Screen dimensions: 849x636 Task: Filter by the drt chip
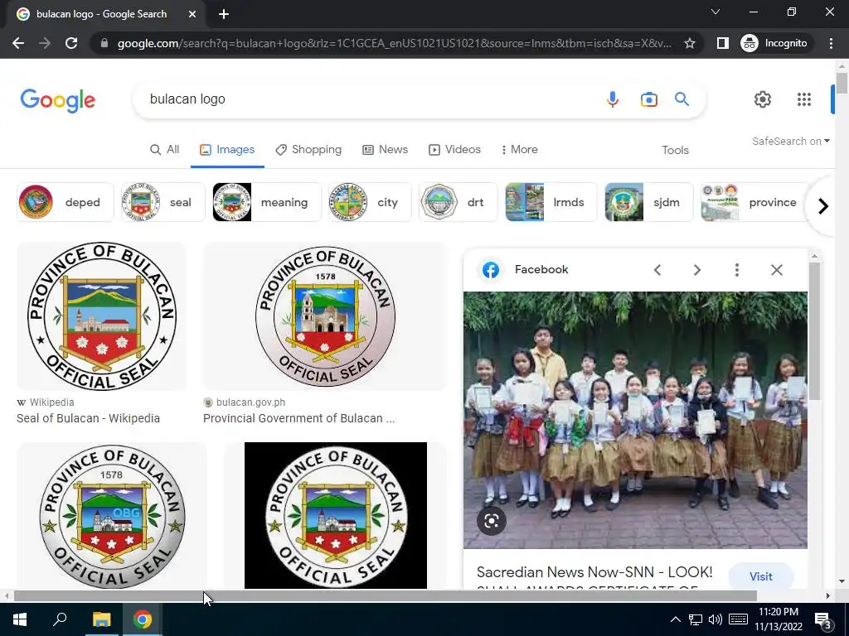(458, 202)
